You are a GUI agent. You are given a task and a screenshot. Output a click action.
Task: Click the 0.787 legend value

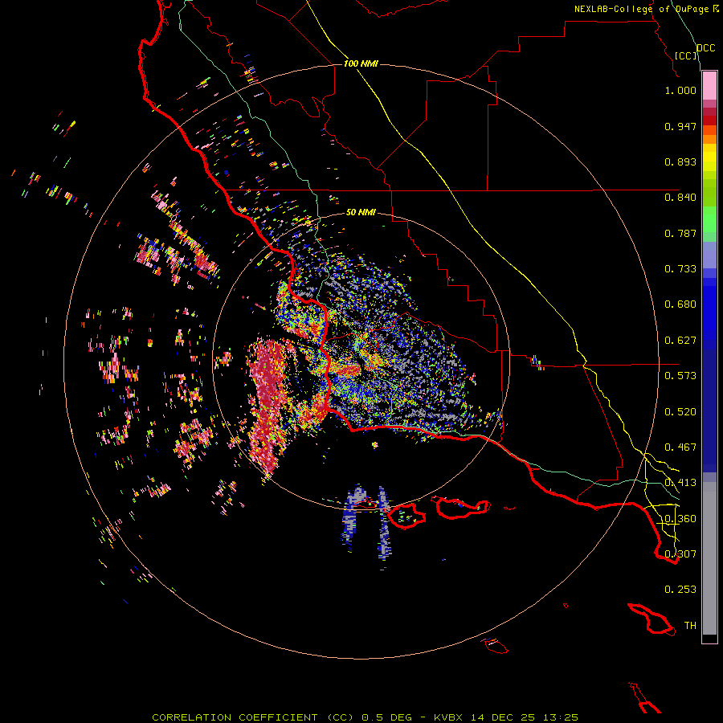(680, 233)
